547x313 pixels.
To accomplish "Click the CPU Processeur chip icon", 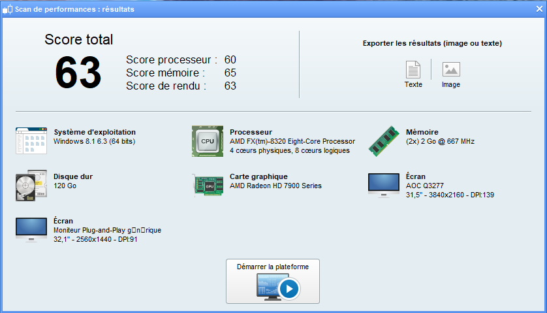I will (208, 141).
